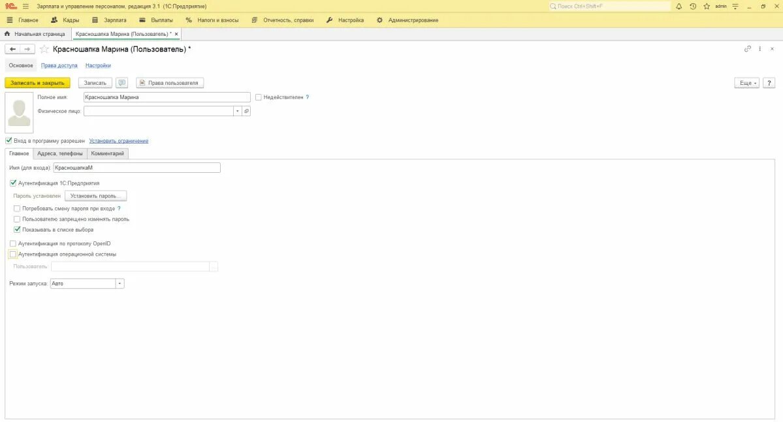
Task: Click the Имя (для входа) field
Action: (x=137, y=168)
